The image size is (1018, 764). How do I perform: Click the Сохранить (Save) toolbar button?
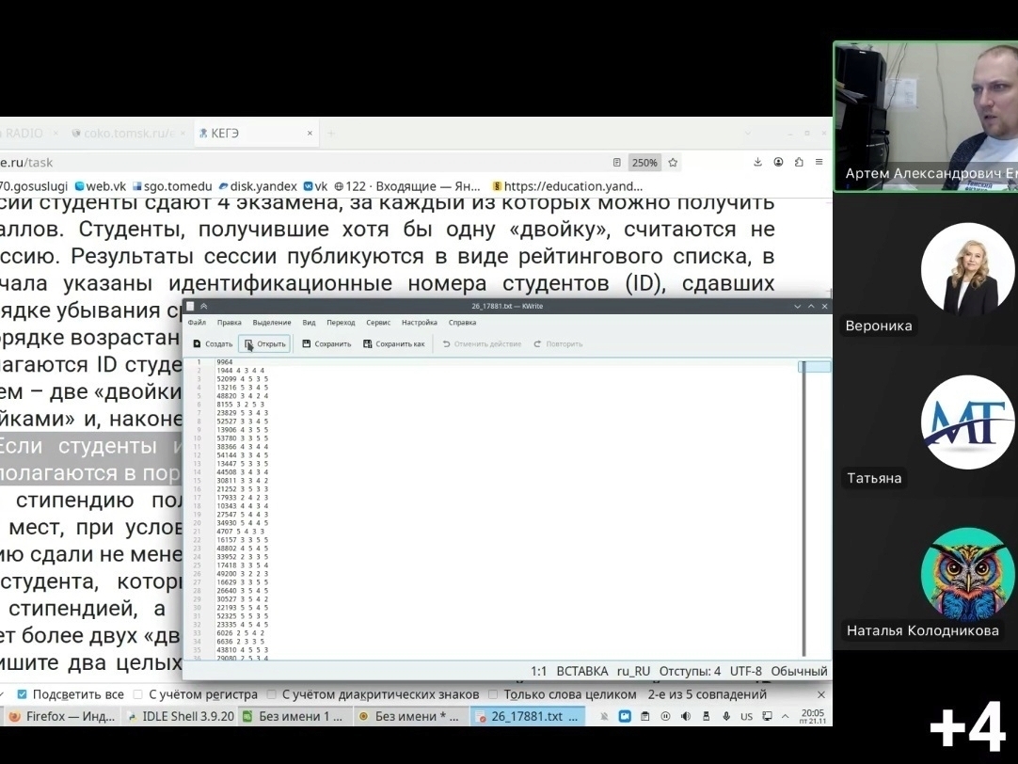point(326,344)
